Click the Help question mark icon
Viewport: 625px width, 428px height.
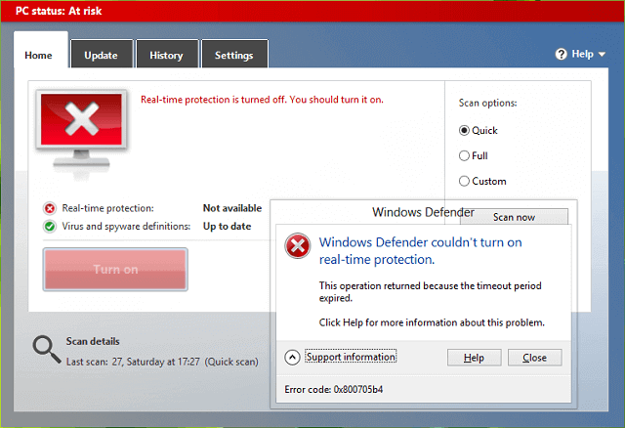(x=562, y=55)
